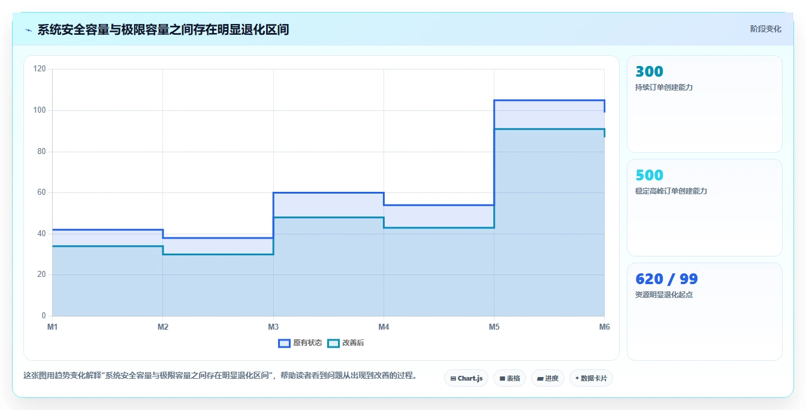This screenshot has height=410, width=806.
Task: Click the M1 x-axis label
Action: [x=53, y=327]
